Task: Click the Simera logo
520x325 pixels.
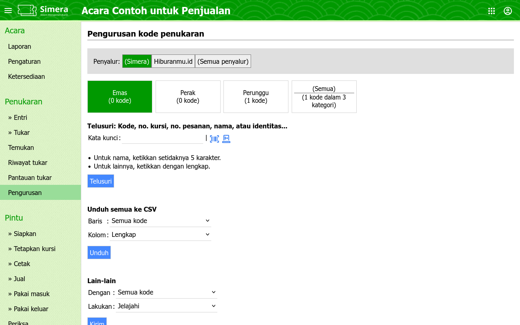Action: (x=43, y=11)
